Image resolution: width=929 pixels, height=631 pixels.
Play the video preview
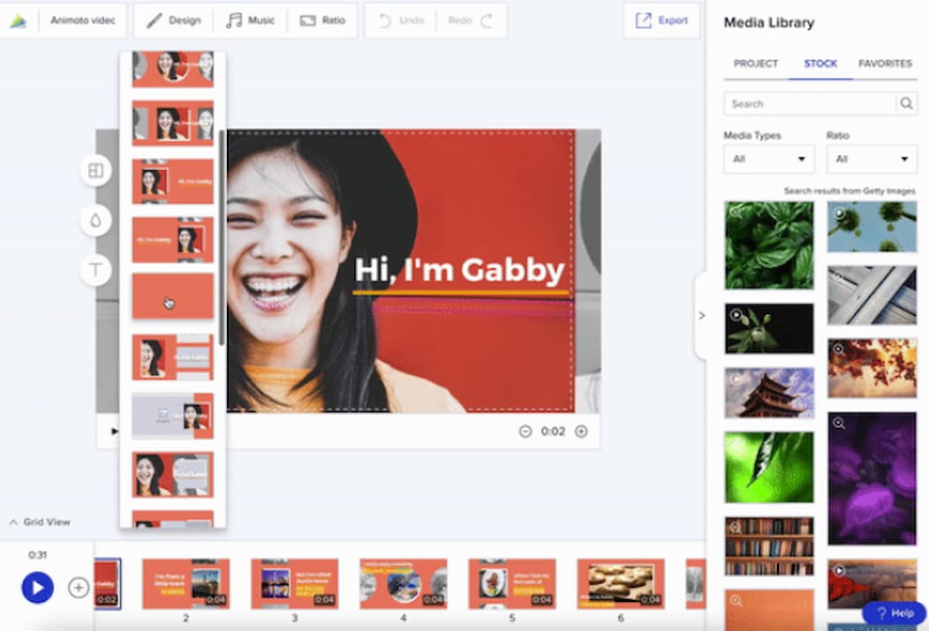coord(37,588)
